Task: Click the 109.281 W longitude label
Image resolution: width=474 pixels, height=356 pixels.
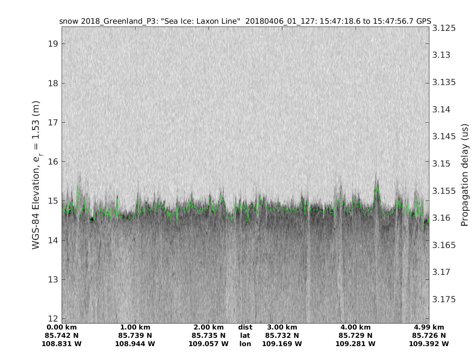Action: tap(355, 344)
